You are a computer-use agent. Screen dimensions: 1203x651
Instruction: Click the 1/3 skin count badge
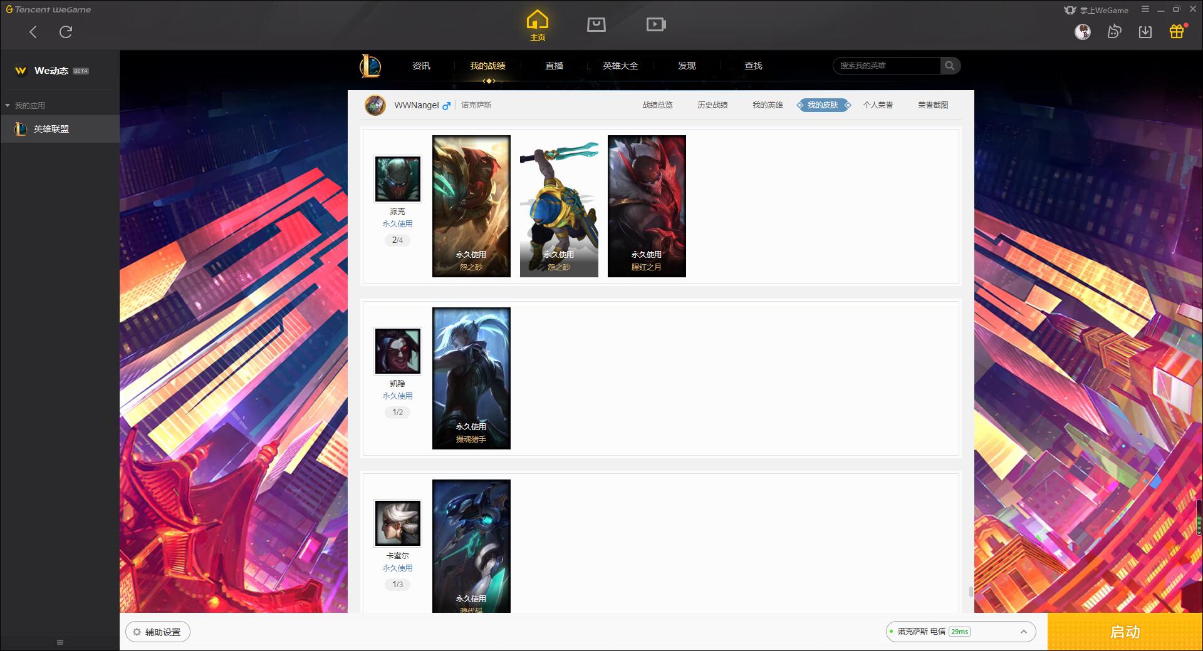point(397,585)
